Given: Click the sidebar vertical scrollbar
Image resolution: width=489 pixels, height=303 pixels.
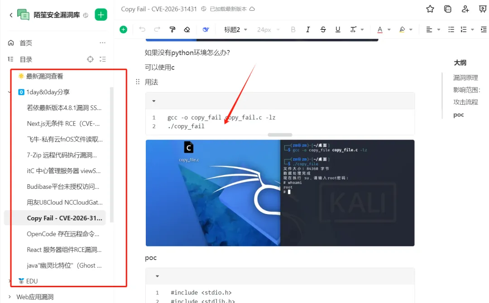Looking at the screenshot, I should tap(112, 154).
